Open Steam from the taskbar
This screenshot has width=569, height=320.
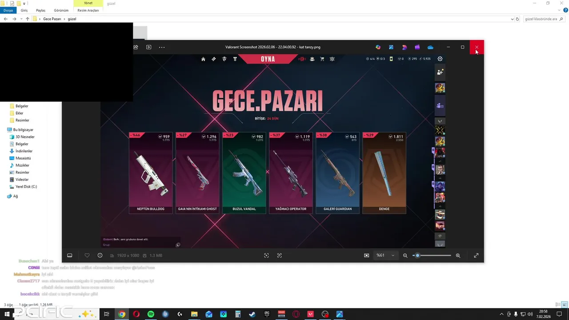click(x=252, y=314)
